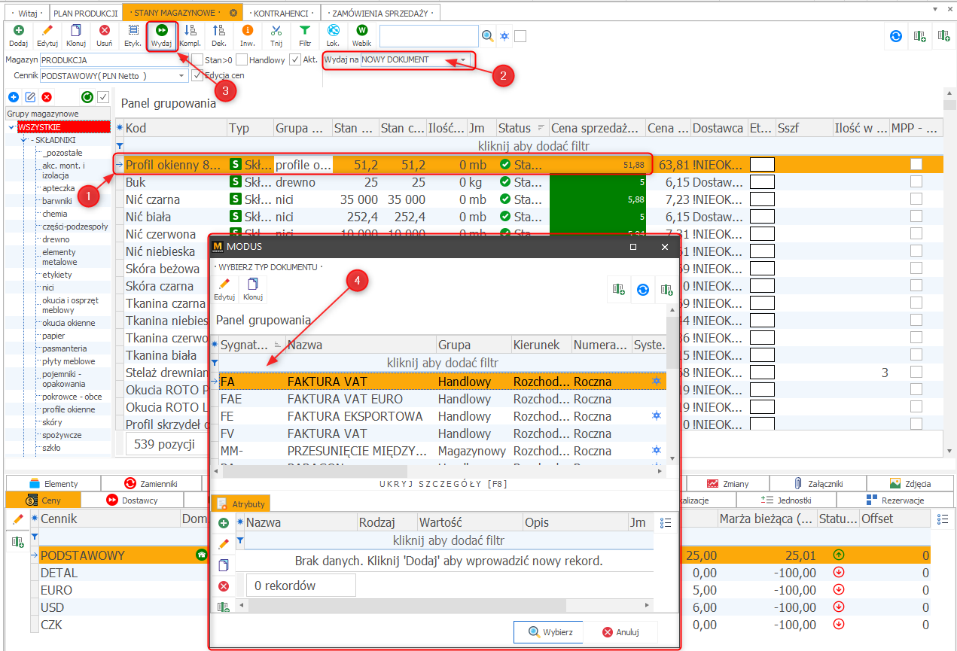The width and height of the screenshot is (957, 651).
Task: Switch to the KONTRAHENCI tab
Action: (x=281, y=13)
